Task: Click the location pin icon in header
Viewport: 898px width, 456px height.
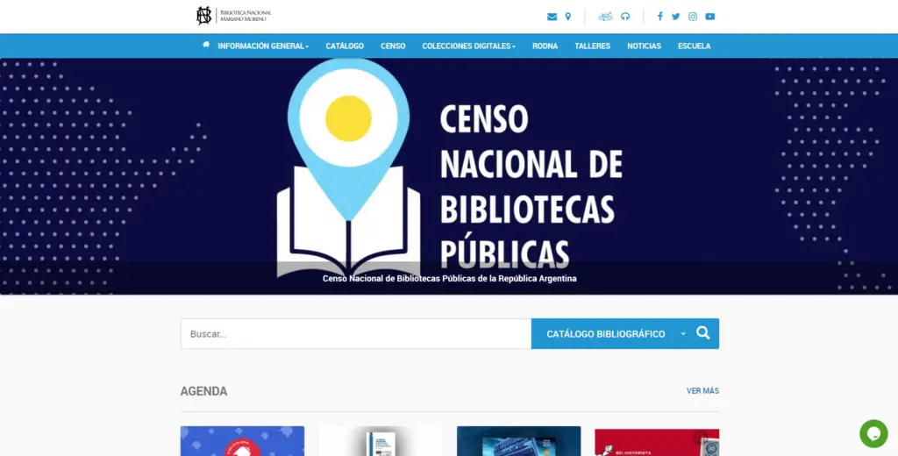Action: point(568,17)
